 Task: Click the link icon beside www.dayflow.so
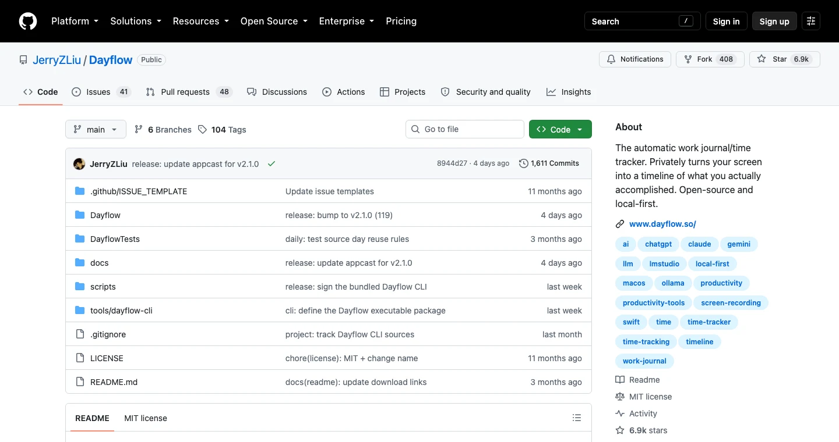point(620,224)
